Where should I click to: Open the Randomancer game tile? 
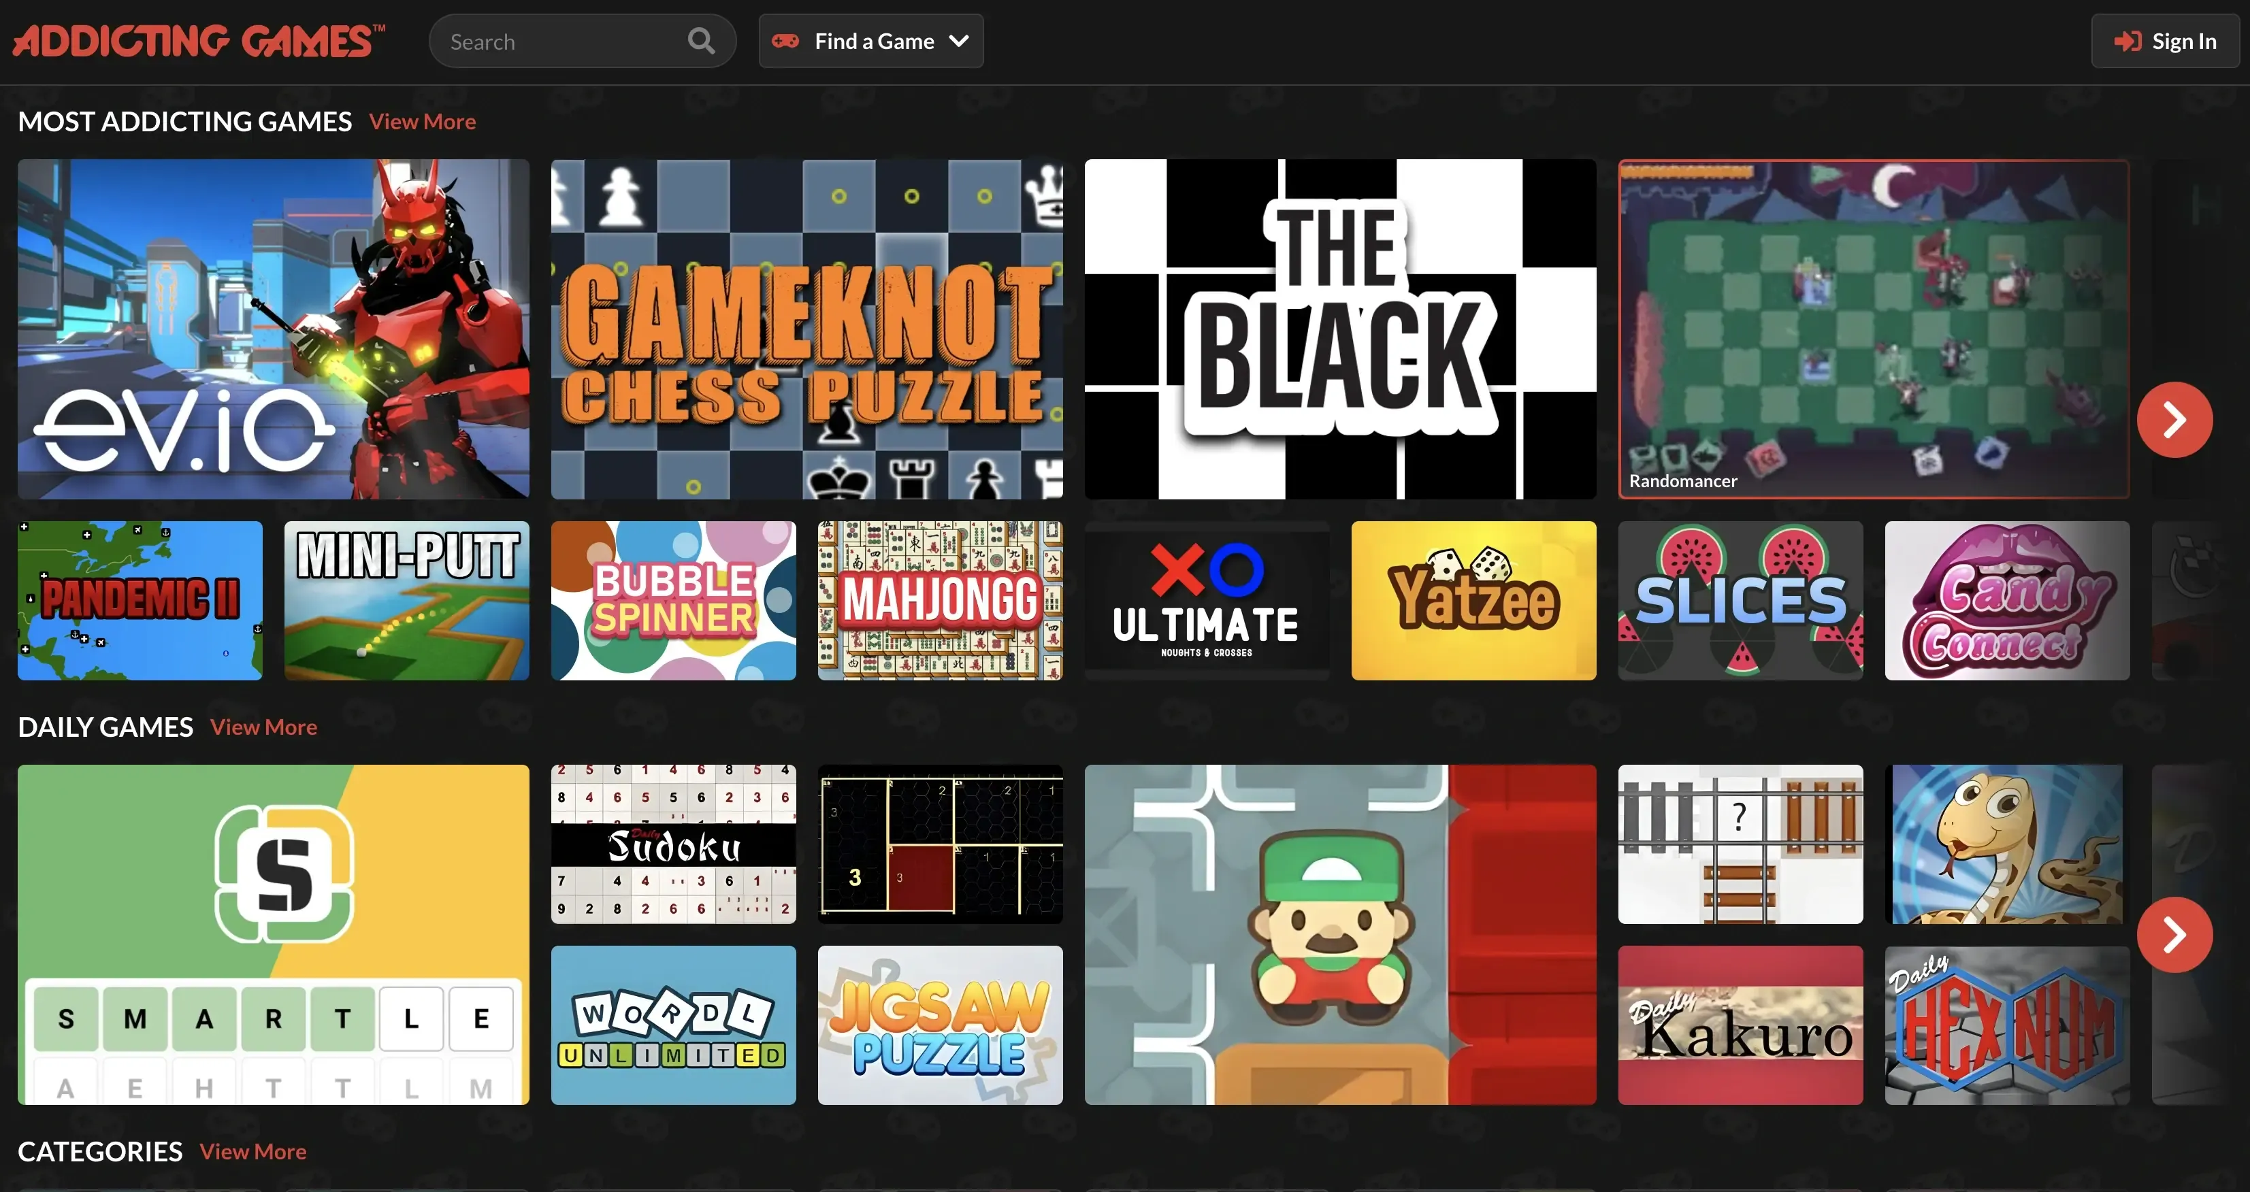click(x=1874, y=329)
